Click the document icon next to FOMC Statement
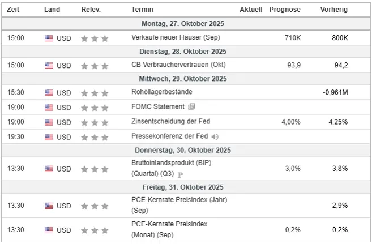The width and height of the screenshot is (372, 244). (x=191, y=106)
